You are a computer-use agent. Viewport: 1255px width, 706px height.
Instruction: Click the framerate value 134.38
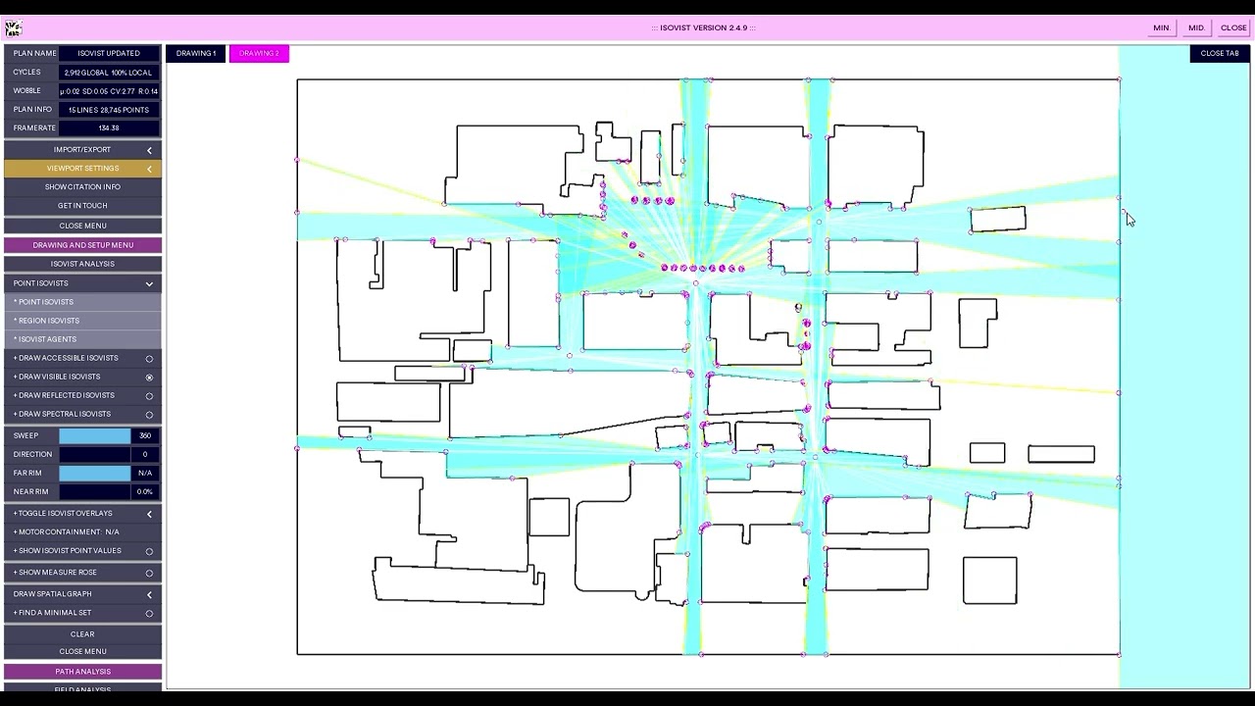[x=109, y=128]
